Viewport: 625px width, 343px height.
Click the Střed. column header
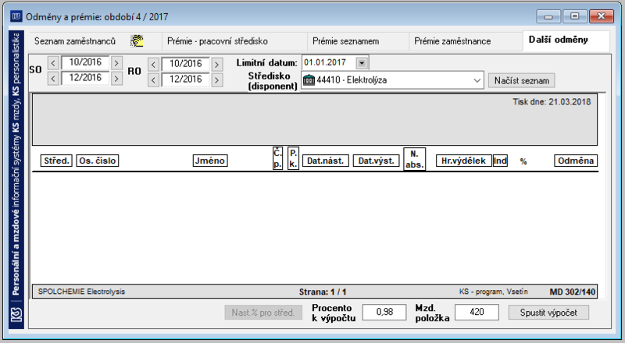click(x=56, y=161)
